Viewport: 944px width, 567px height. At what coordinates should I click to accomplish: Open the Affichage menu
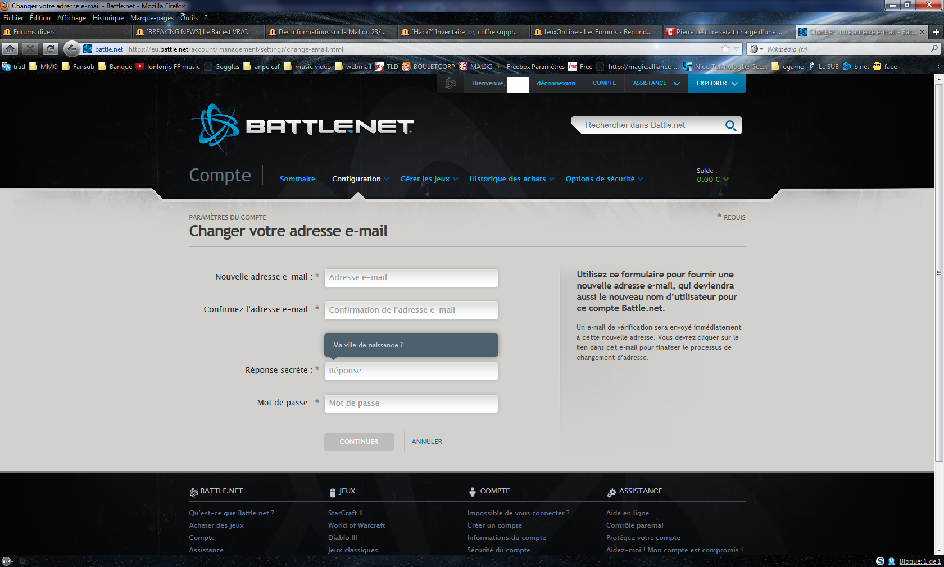71,18
